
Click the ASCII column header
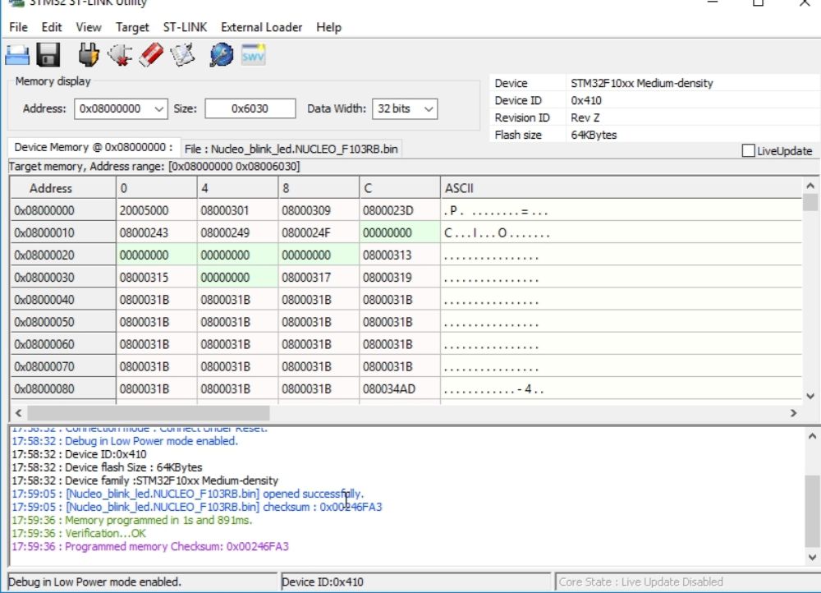[x=621, y=188]
